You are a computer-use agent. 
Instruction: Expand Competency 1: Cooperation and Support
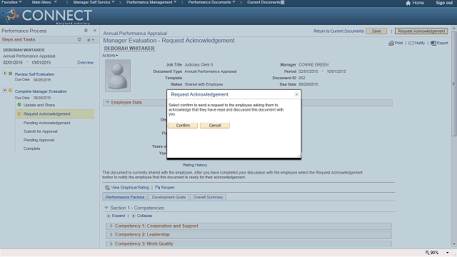pyautogui.click(x=111, y=226)
